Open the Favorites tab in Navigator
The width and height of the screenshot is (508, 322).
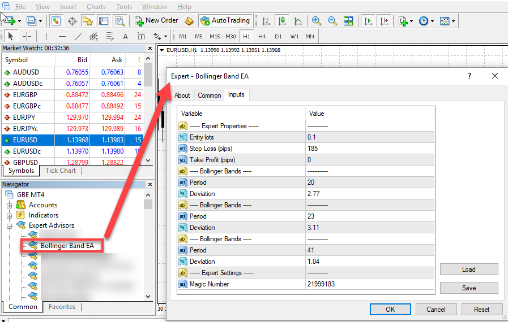(x=62, y=307)
